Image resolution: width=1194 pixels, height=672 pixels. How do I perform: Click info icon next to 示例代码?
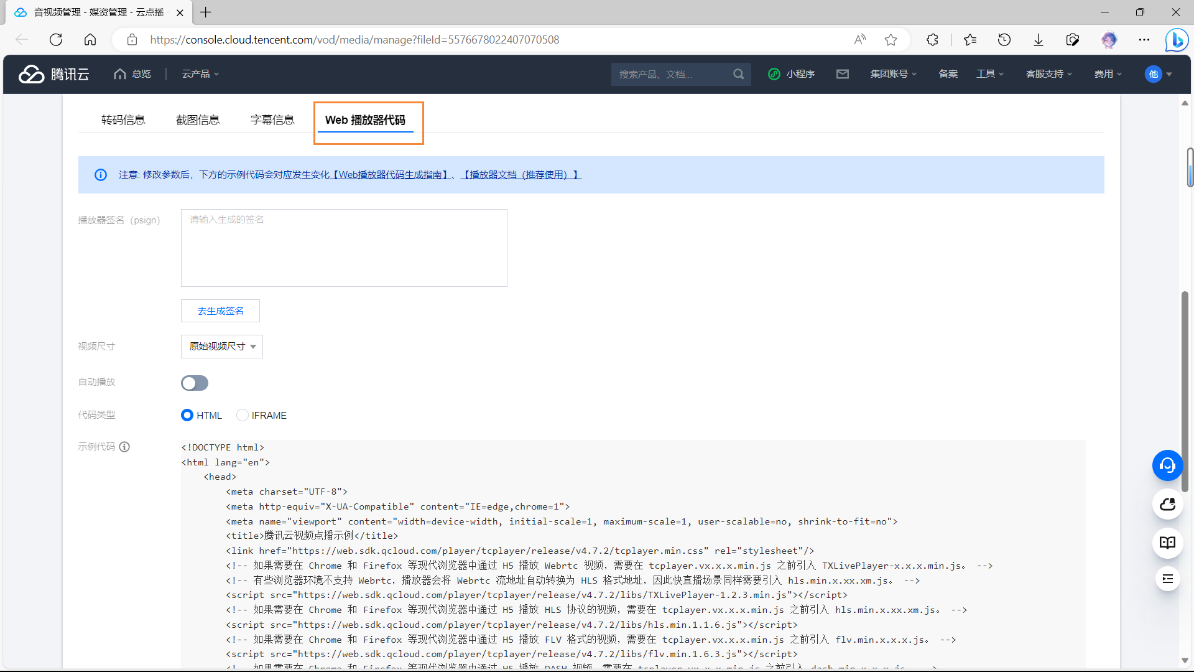coord(124,447)
